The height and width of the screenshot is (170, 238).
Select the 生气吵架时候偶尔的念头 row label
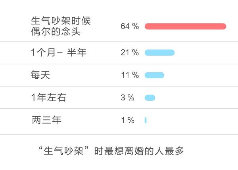[61, 26]
